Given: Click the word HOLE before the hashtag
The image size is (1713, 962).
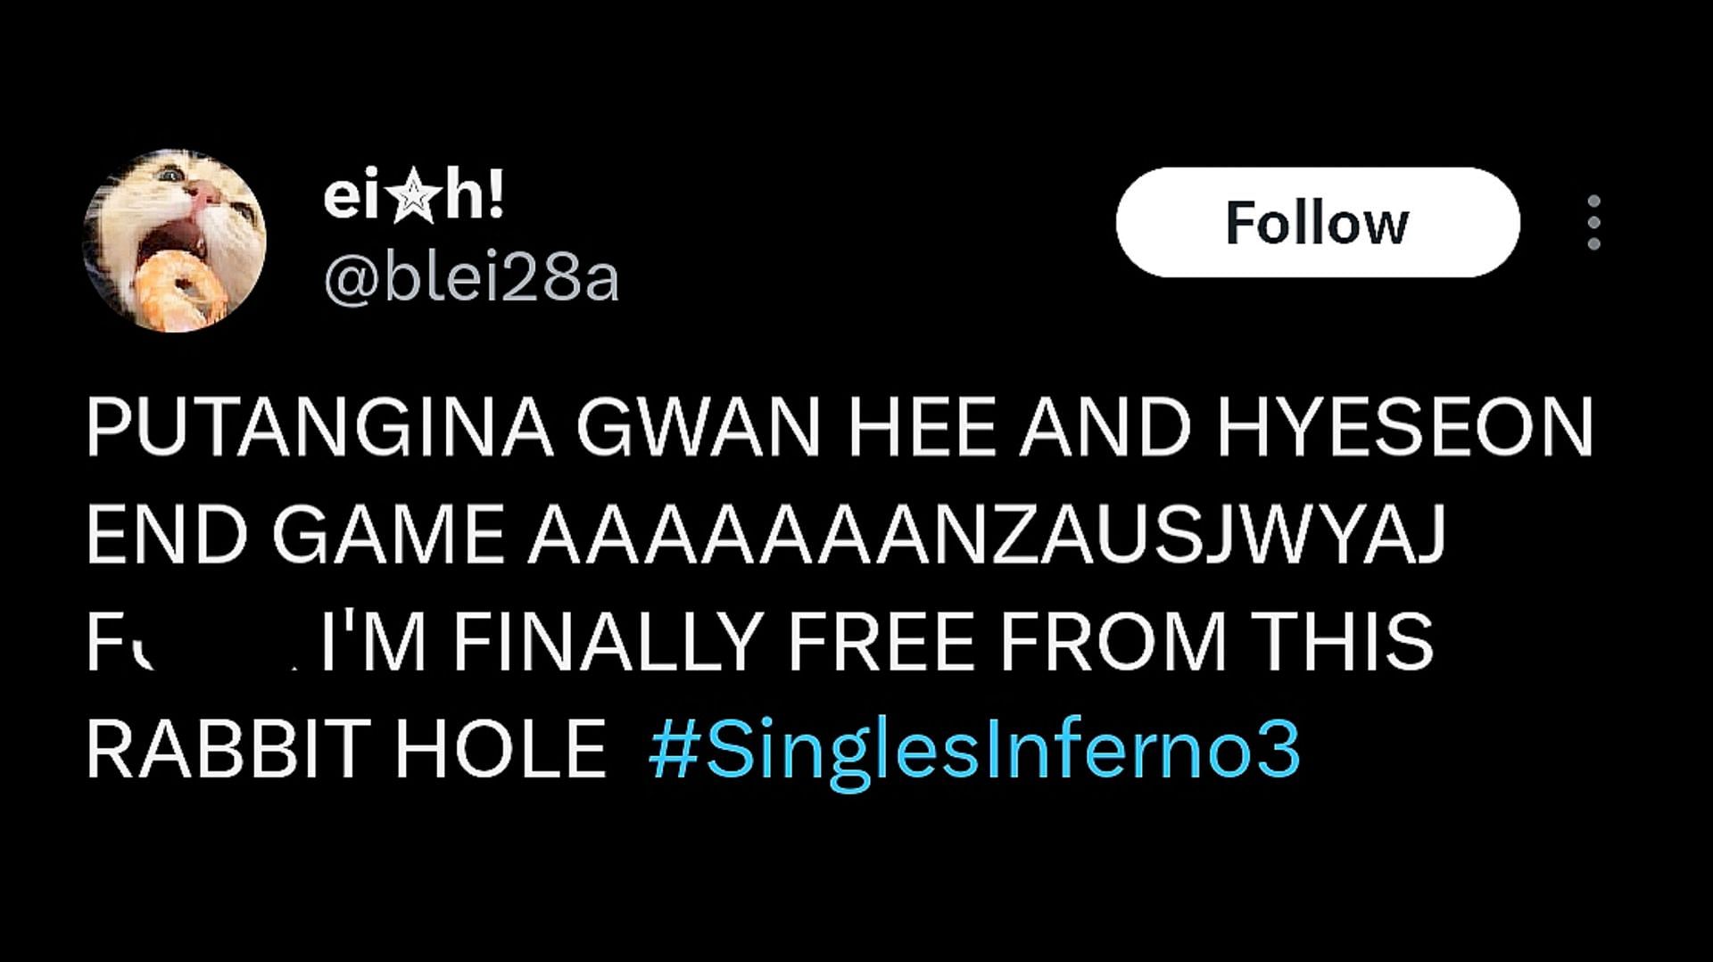Looking at the screenshot, I should pos(501,749).
